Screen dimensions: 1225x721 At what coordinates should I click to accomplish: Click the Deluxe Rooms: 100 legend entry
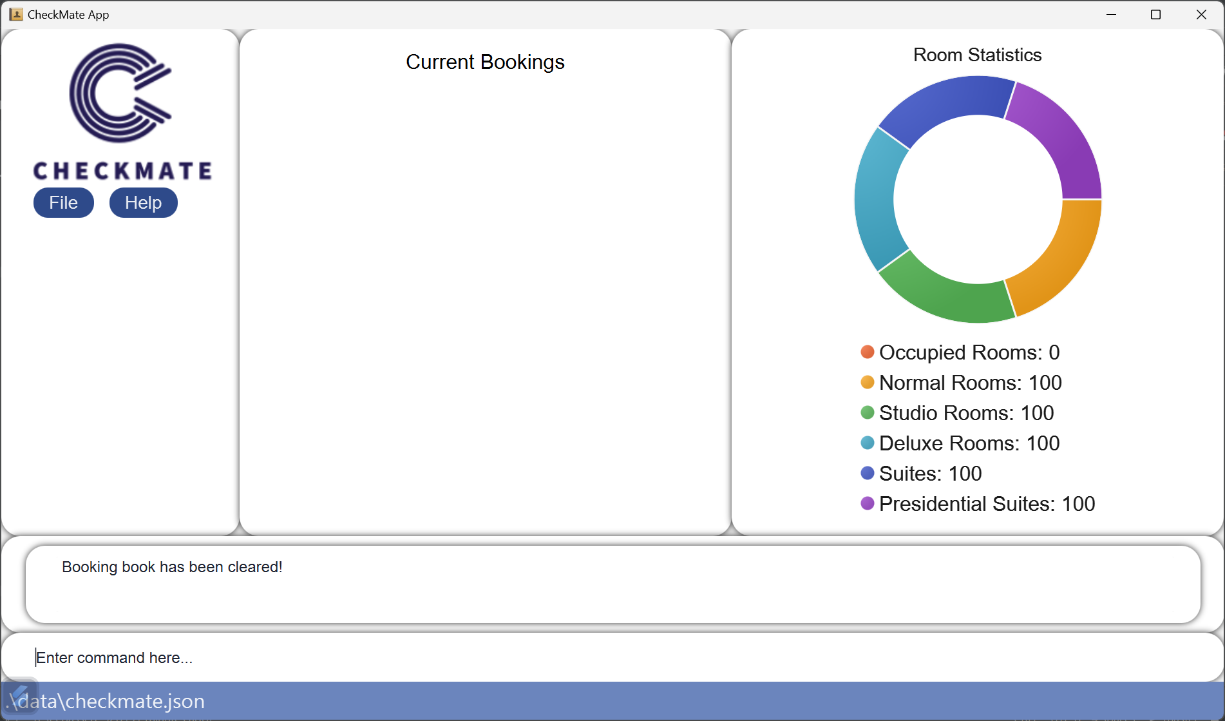(x=960, y=443)
